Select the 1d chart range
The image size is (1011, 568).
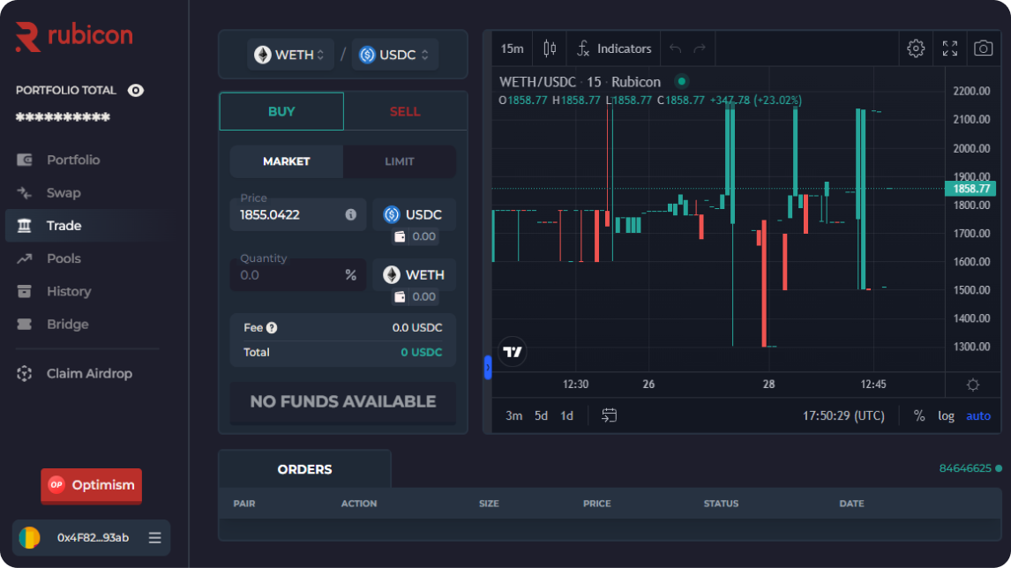pyautogui.click(x=566, y=415)
